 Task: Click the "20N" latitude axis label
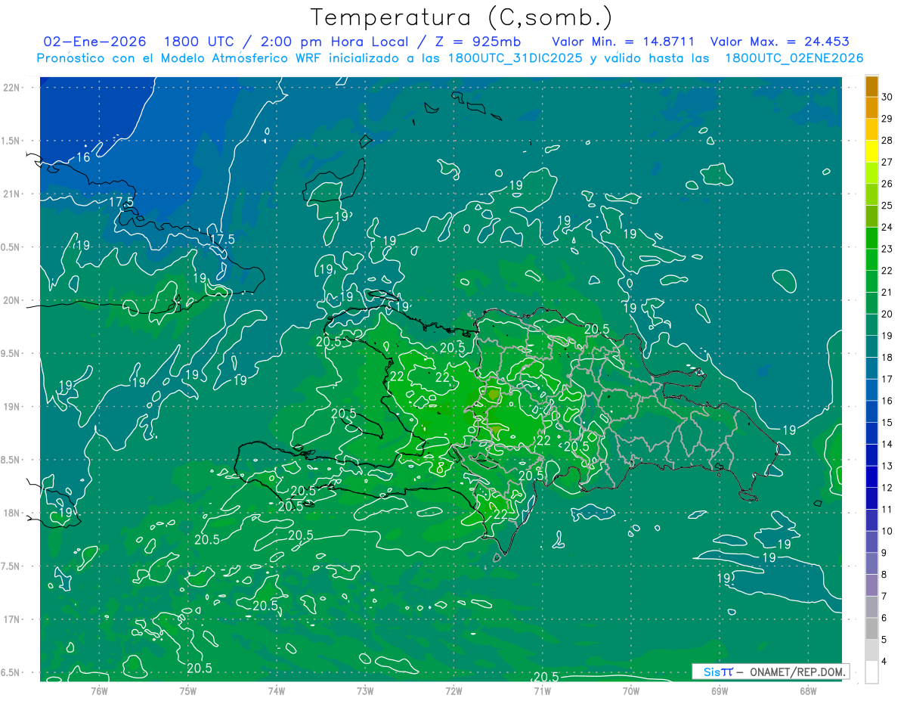[11, 300]
